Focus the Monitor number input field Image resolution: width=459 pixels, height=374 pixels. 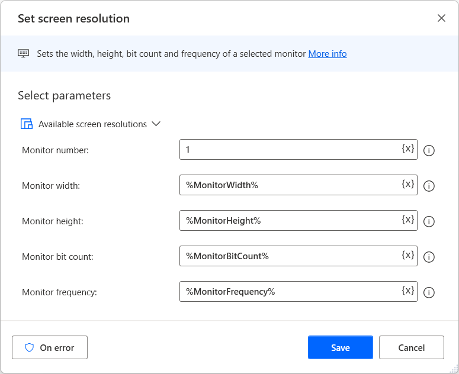(x=298, y=150)
